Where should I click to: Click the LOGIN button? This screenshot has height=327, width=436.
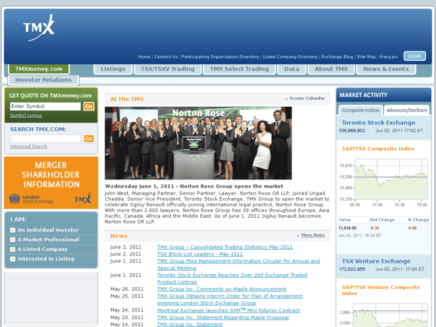click(414, 56)
